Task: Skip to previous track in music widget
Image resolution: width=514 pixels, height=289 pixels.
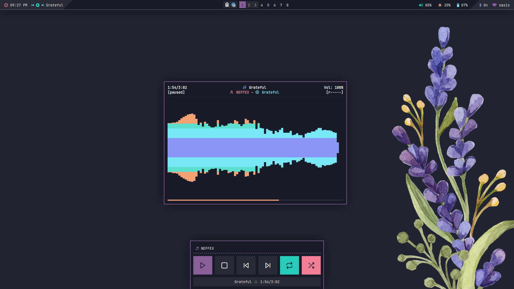Action: tap(246, 265)
